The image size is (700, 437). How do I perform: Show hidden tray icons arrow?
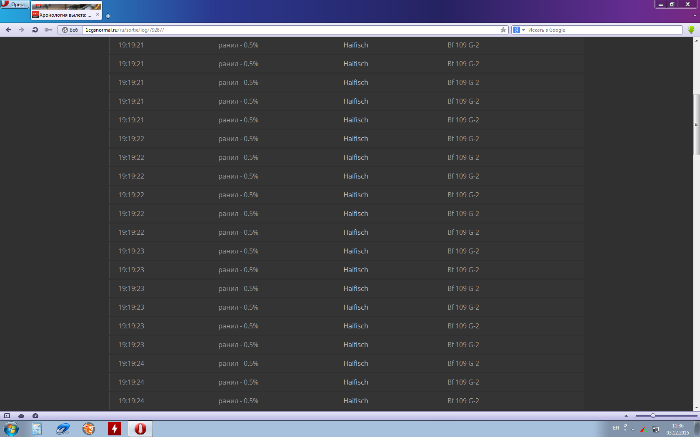633,429
